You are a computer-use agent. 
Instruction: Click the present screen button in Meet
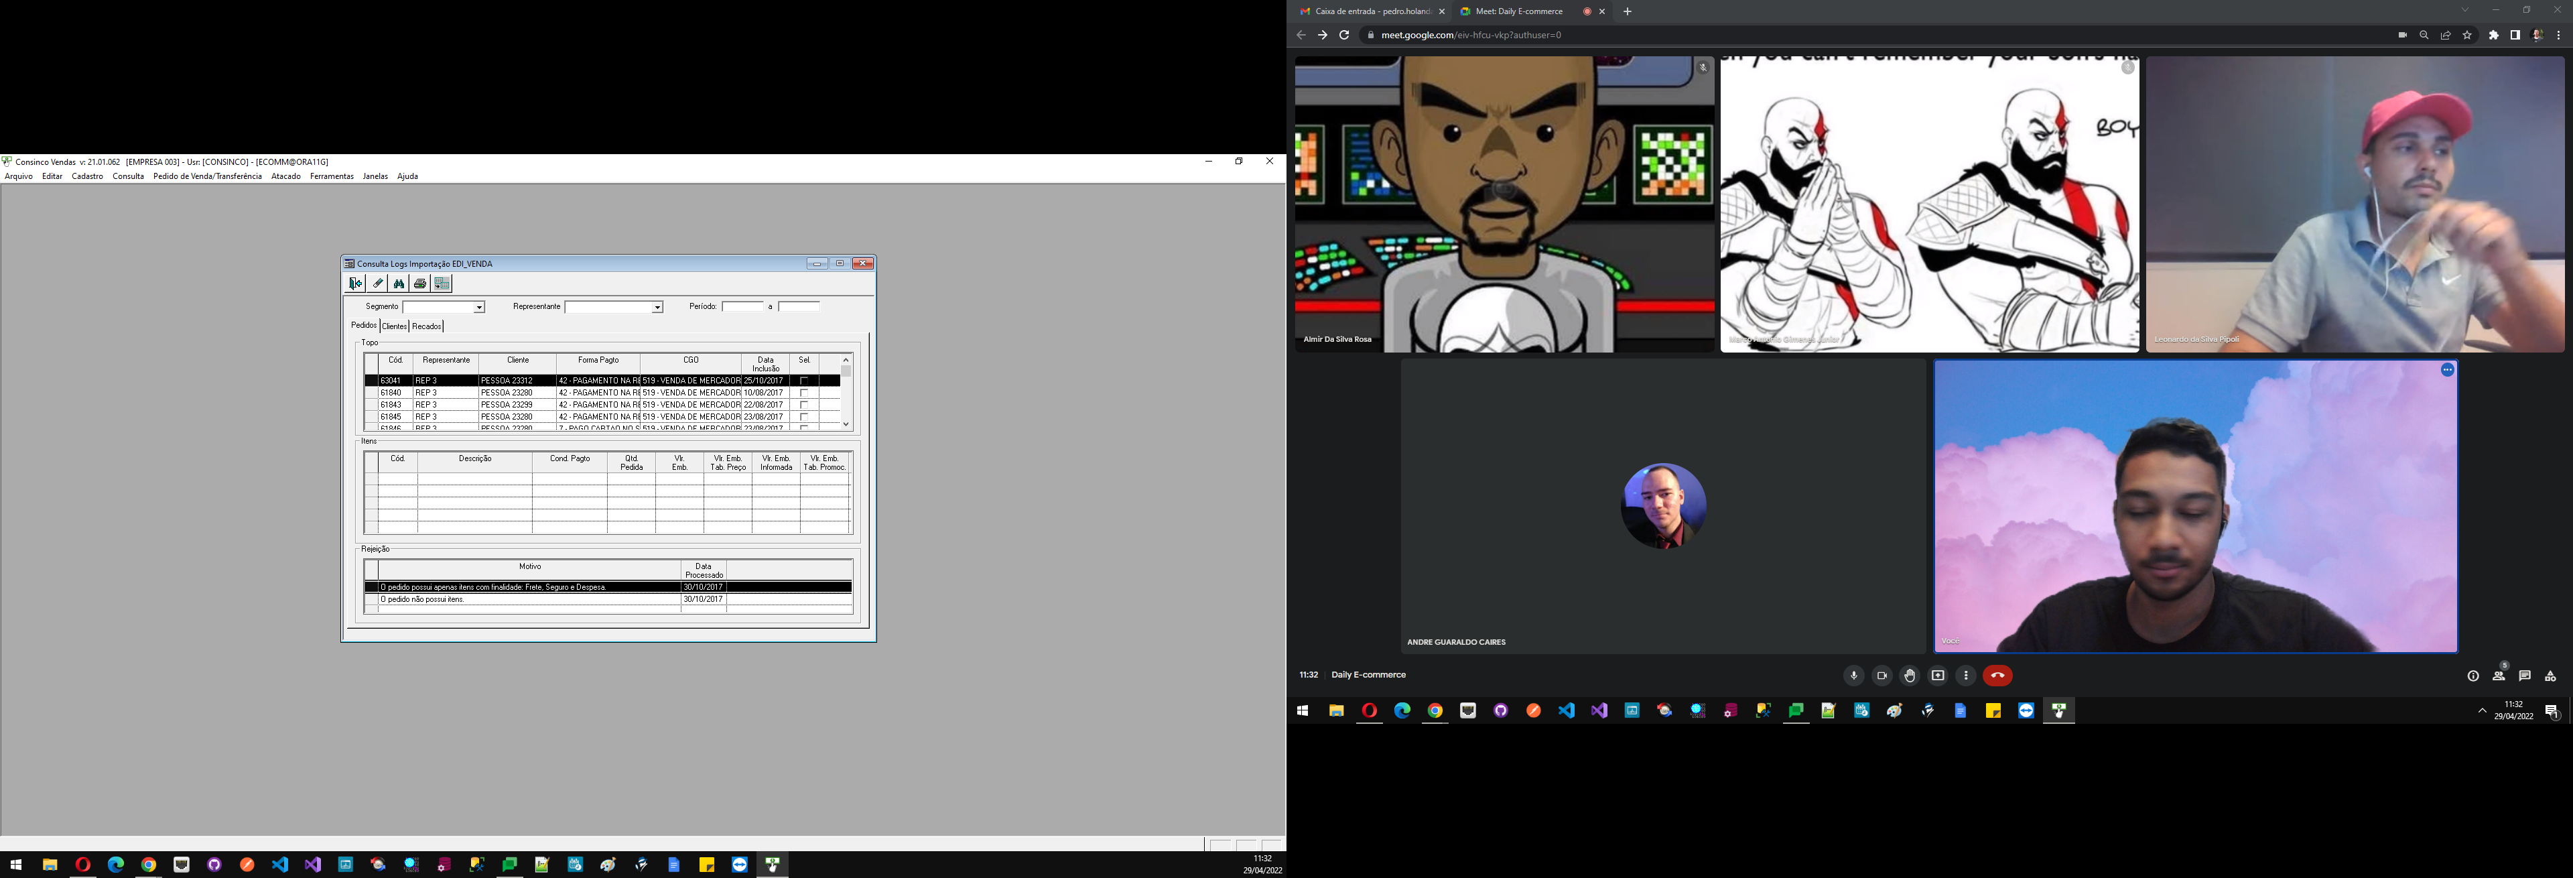tap(1938, 676)
